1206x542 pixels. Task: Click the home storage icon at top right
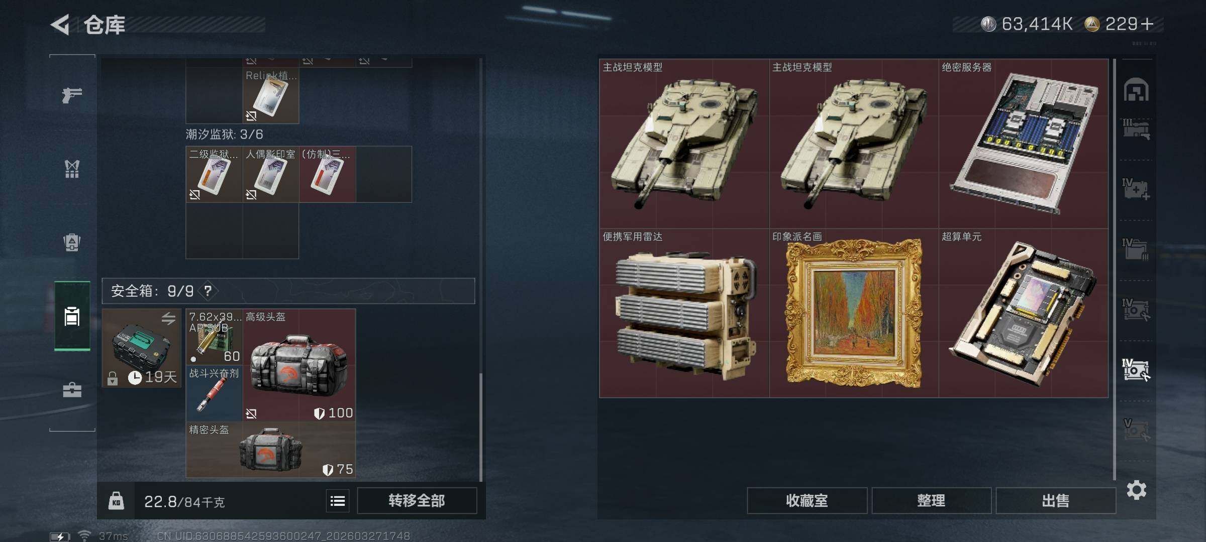tap(1136, 90)
